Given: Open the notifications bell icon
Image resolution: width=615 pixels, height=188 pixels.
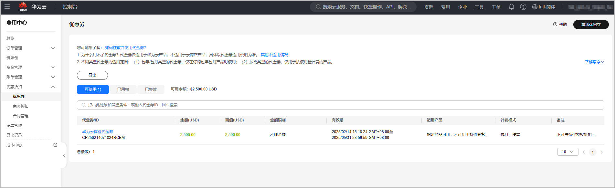Looking at the screenshot, I should (511, 7).
